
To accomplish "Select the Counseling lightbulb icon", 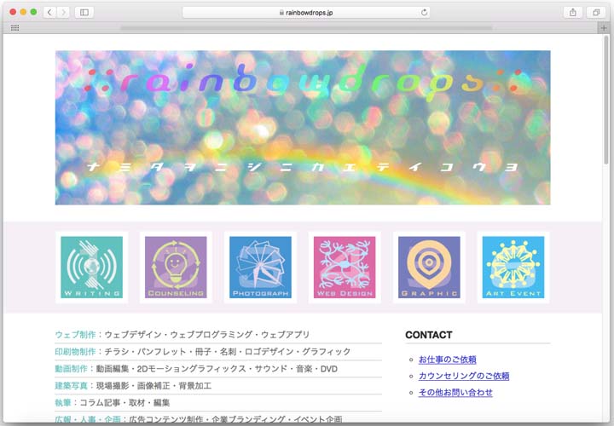I will [176, 267].
